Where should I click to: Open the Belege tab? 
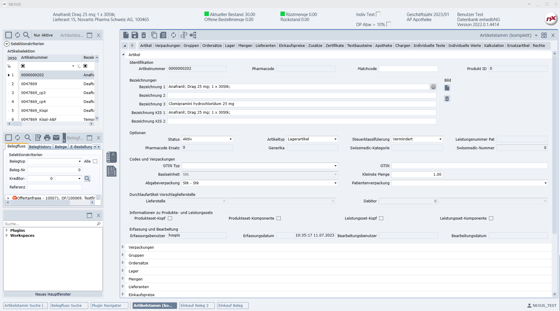click(61, 147)
